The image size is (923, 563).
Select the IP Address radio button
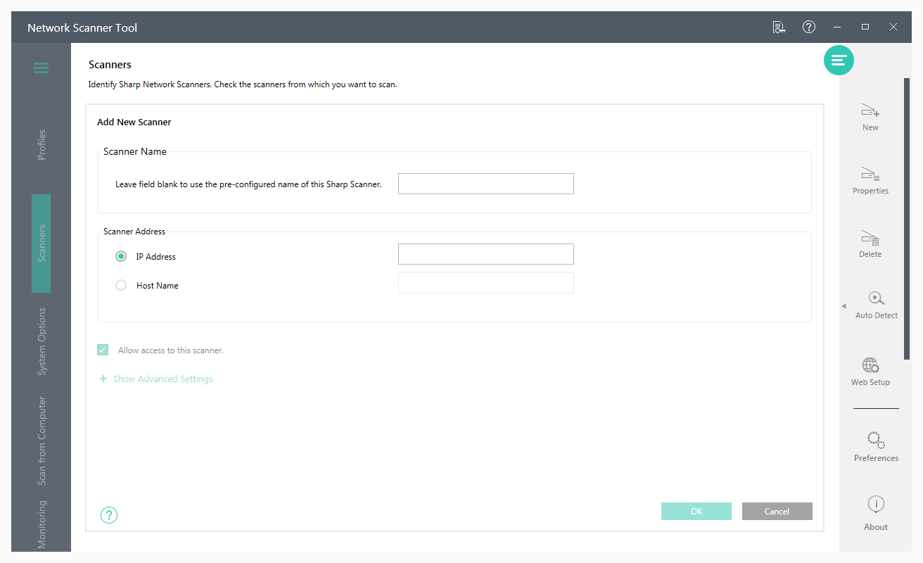tap(121, 257)
